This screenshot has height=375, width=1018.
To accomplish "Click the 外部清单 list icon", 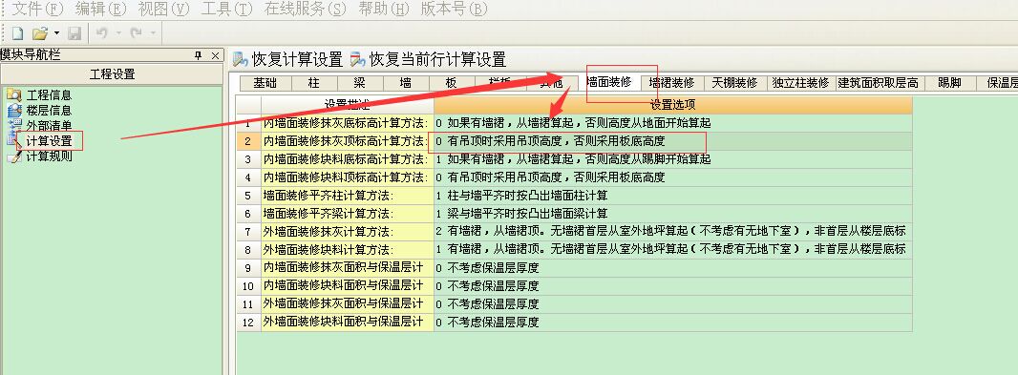I will point(13,125).
